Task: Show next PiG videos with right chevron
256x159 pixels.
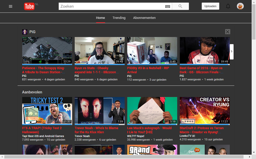Action: 232,52
